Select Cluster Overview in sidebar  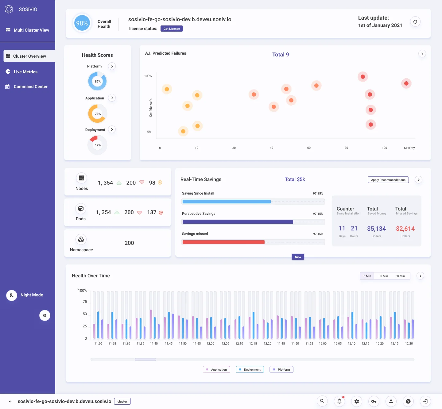point(29,56)
